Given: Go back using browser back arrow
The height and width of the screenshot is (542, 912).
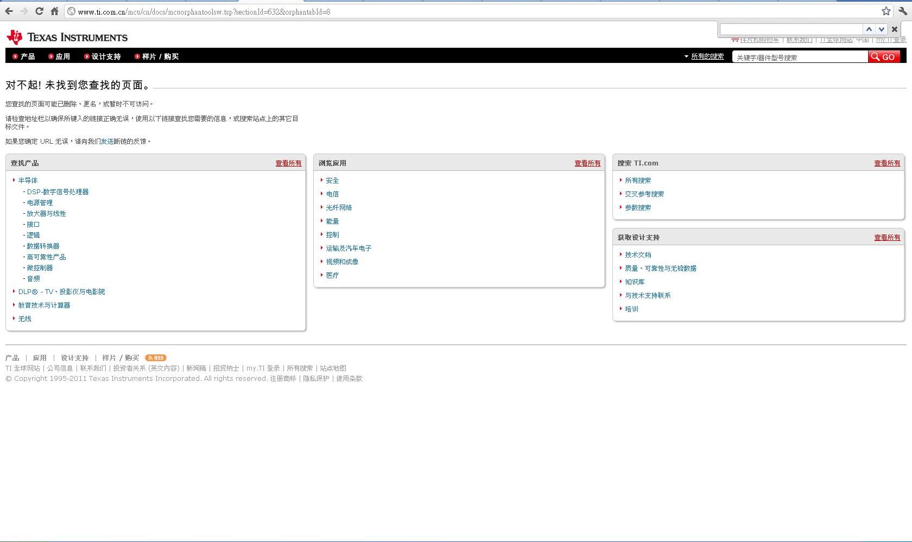Looking at the screenshot, I should point(9,11).
